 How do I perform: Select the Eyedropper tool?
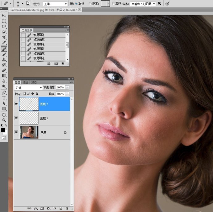click(x=4, y=43)
